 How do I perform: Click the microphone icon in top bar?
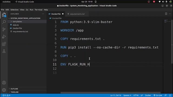point(167,2)
